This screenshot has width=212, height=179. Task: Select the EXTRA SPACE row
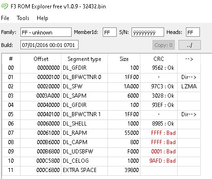point(101,170)
